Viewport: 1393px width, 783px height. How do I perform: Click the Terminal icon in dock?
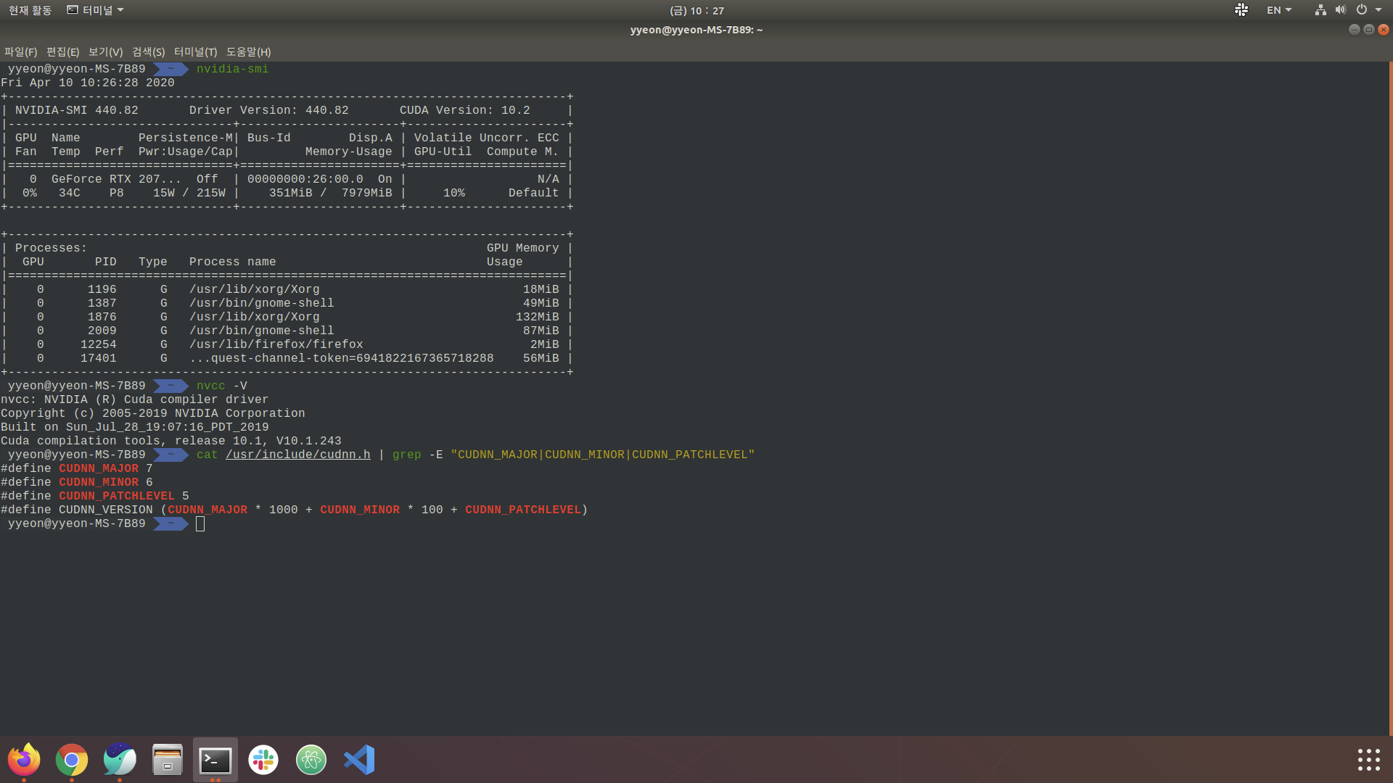(215, 760)
